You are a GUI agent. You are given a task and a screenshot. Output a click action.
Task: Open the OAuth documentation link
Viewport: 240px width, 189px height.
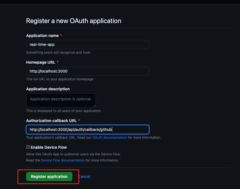pos(109,138)
